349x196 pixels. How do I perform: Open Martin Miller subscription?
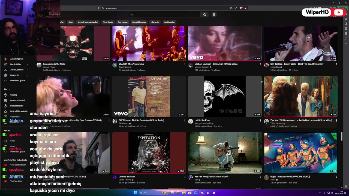click(x=15, y=64)
